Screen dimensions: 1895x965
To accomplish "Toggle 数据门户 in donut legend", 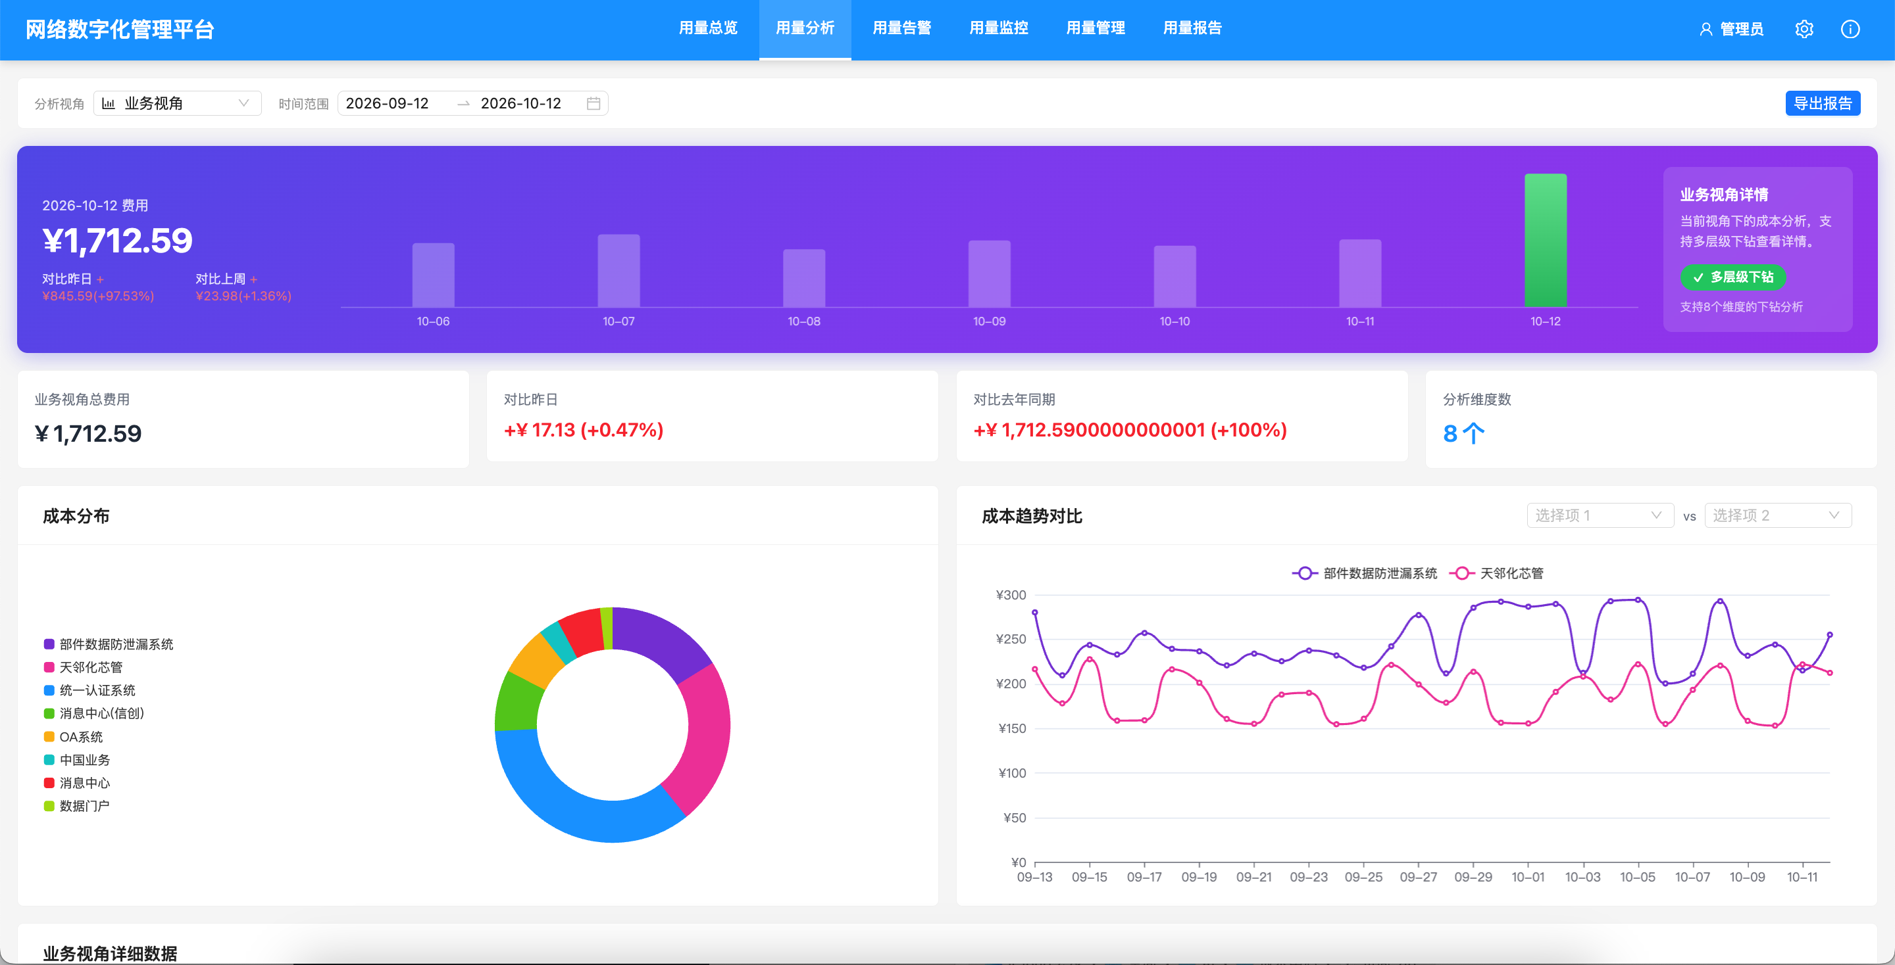I will click(x=76, y=805).
